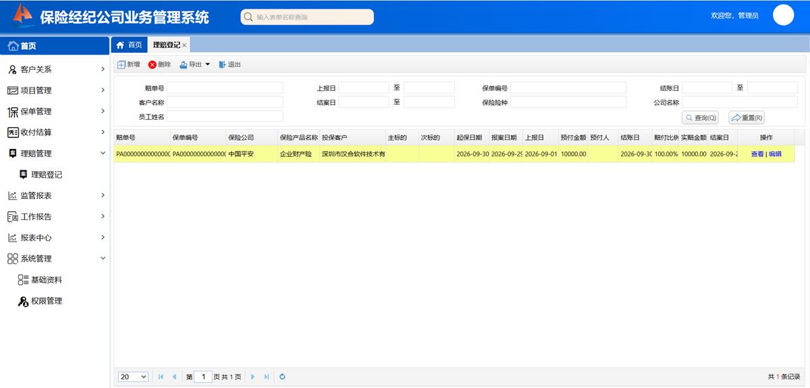
Task: Open the user avatar circle
Action: pos(783,15)
